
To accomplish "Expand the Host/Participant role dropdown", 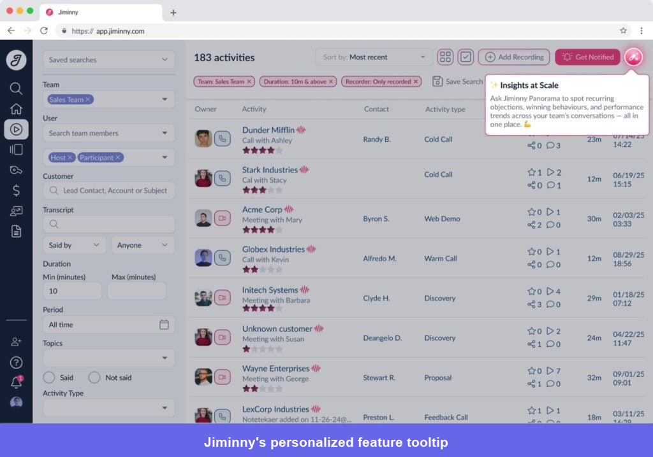I will tap(165, 158).
